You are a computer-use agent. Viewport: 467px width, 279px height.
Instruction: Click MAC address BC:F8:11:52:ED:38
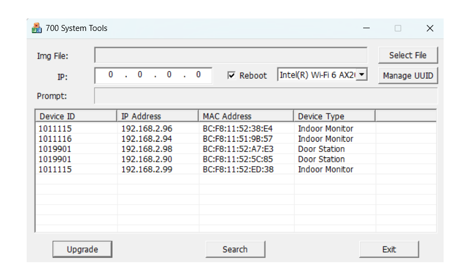[238, 169]
